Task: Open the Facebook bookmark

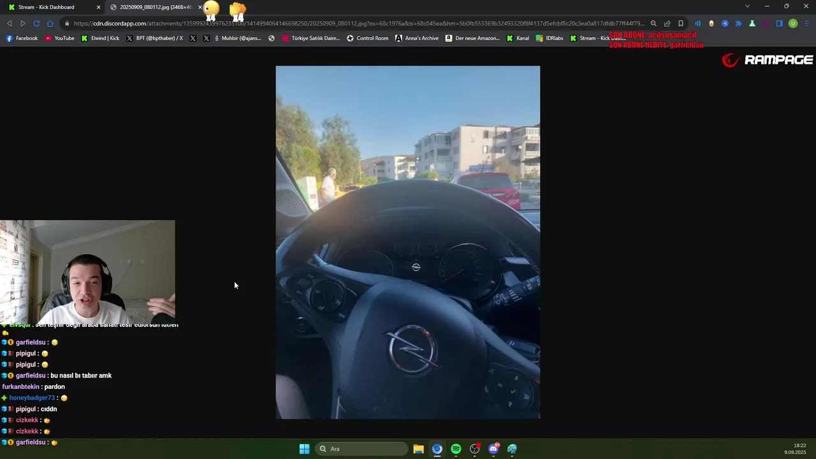Action: tap(22, 38)
